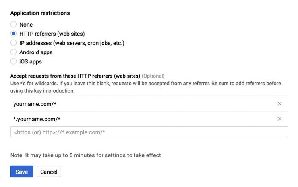Image resolution: width=298 pixels, height=187 pixels.
Task: Click the new referrer input field
Action: point(149,132)
